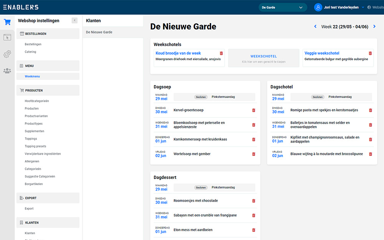Click the browser window cursor sidebar icon

7,37
